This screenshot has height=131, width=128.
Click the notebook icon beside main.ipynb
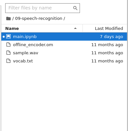click(x=8, y=36)
